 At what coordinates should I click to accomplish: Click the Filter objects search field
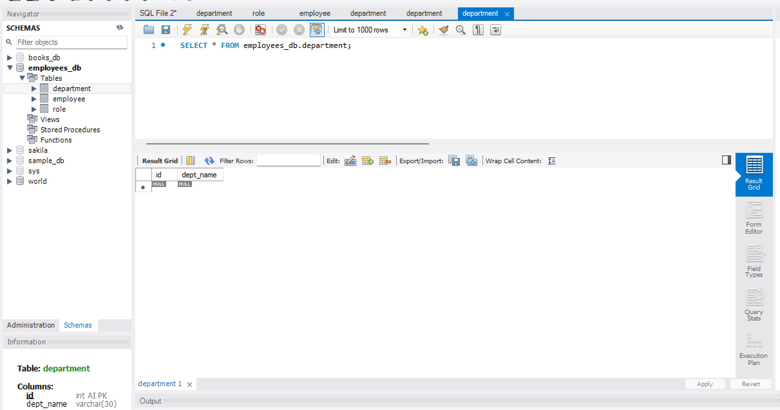71,42
